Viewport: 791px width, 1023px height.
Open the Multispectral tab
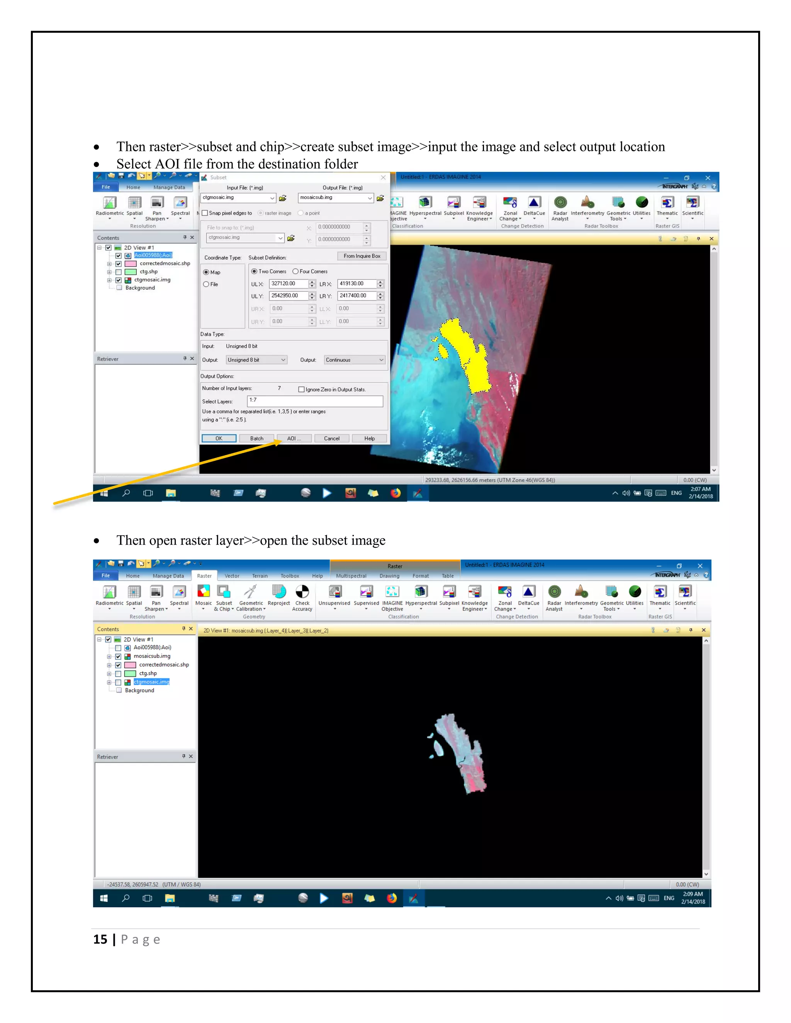(351, 576)
